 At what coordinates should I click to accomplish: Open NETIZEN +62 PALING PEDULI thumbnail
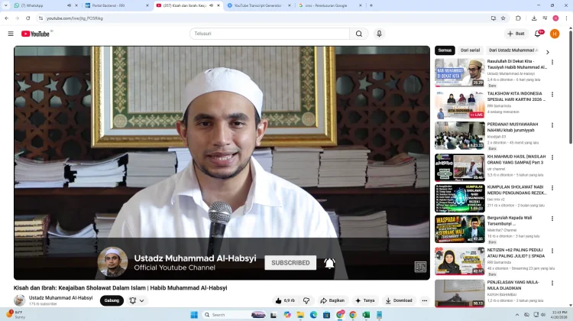(x=460, y=261)
